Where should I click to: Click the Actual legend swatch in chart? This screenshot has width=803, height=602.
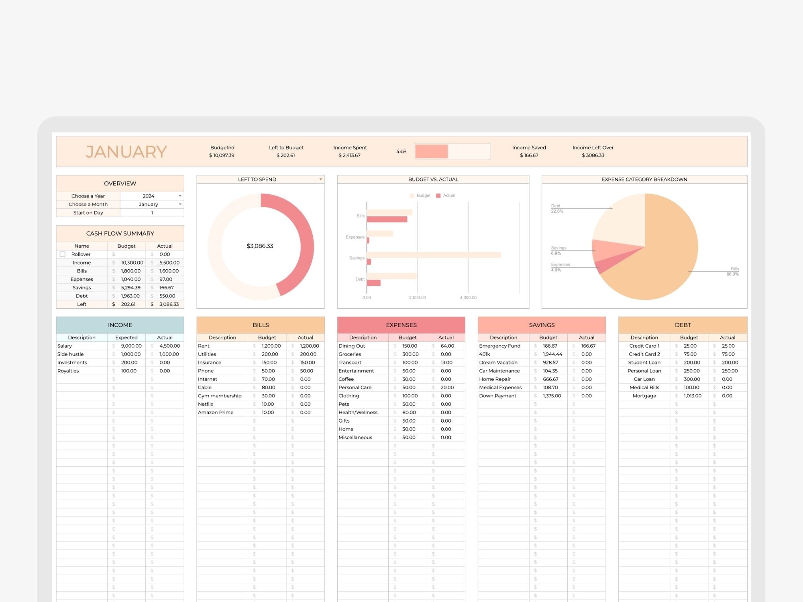(438, 195)
